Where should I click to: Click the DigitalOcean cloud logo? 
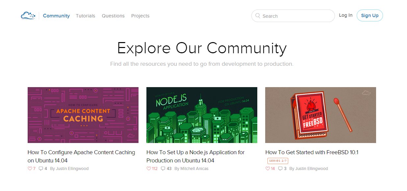click(28, 16)
